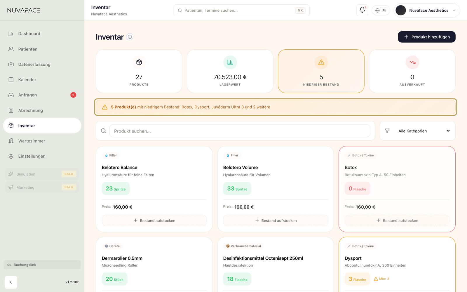Click the Ausverkauft downward trend icon

tap(412, 62)
